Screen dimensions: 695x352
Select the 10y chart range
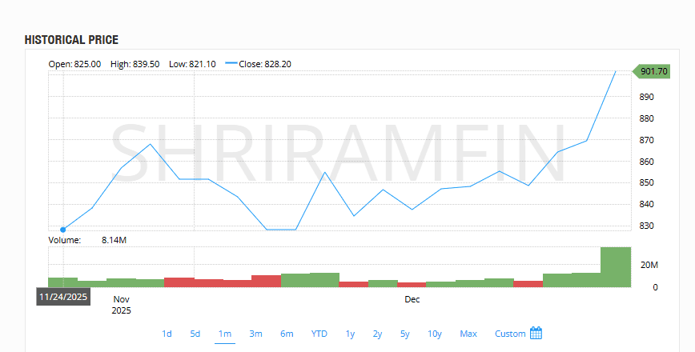tap(434, 334)
